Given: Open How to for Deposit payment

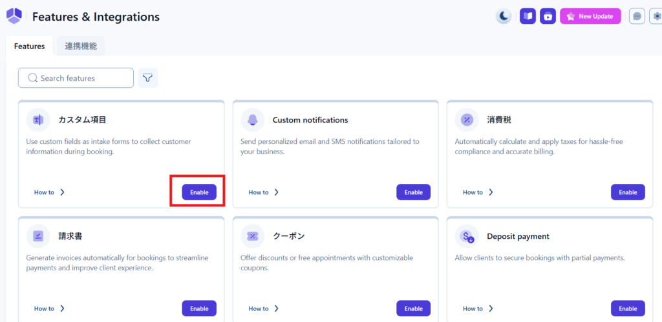Looking at the screenshot, I should (478, 308).
